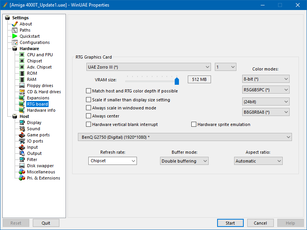This screenshot has width=307, height=230.
Task: Check Always scale in windowed mode
Action: tap(89, 108)
